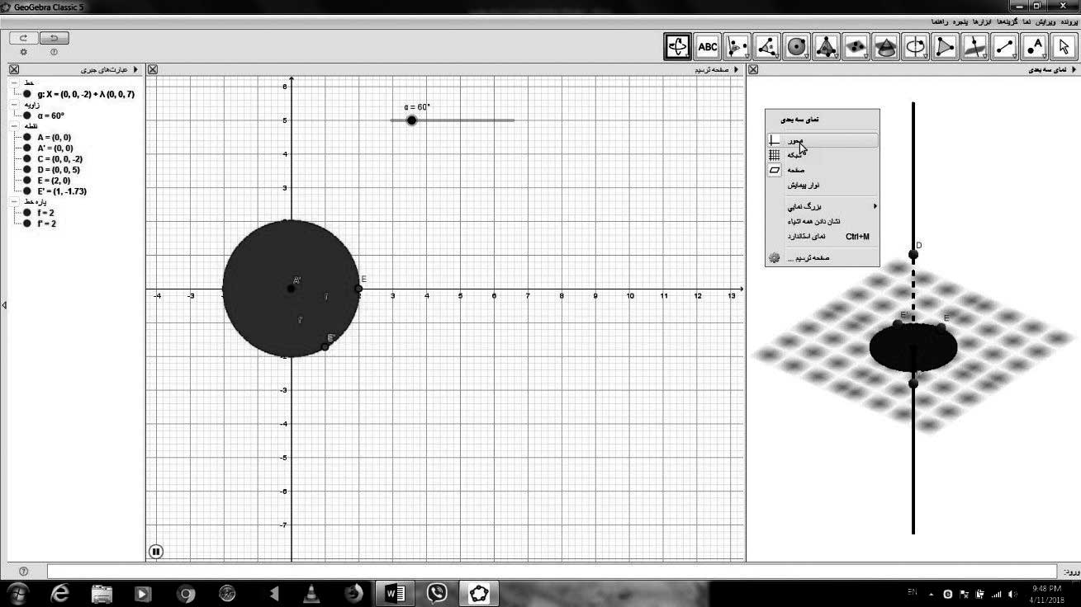Image resolution: width=1081 pixels, height=607 pixels.
Task: Toggle visibility circle of segment f = 2
Action: tap(27, 213)
